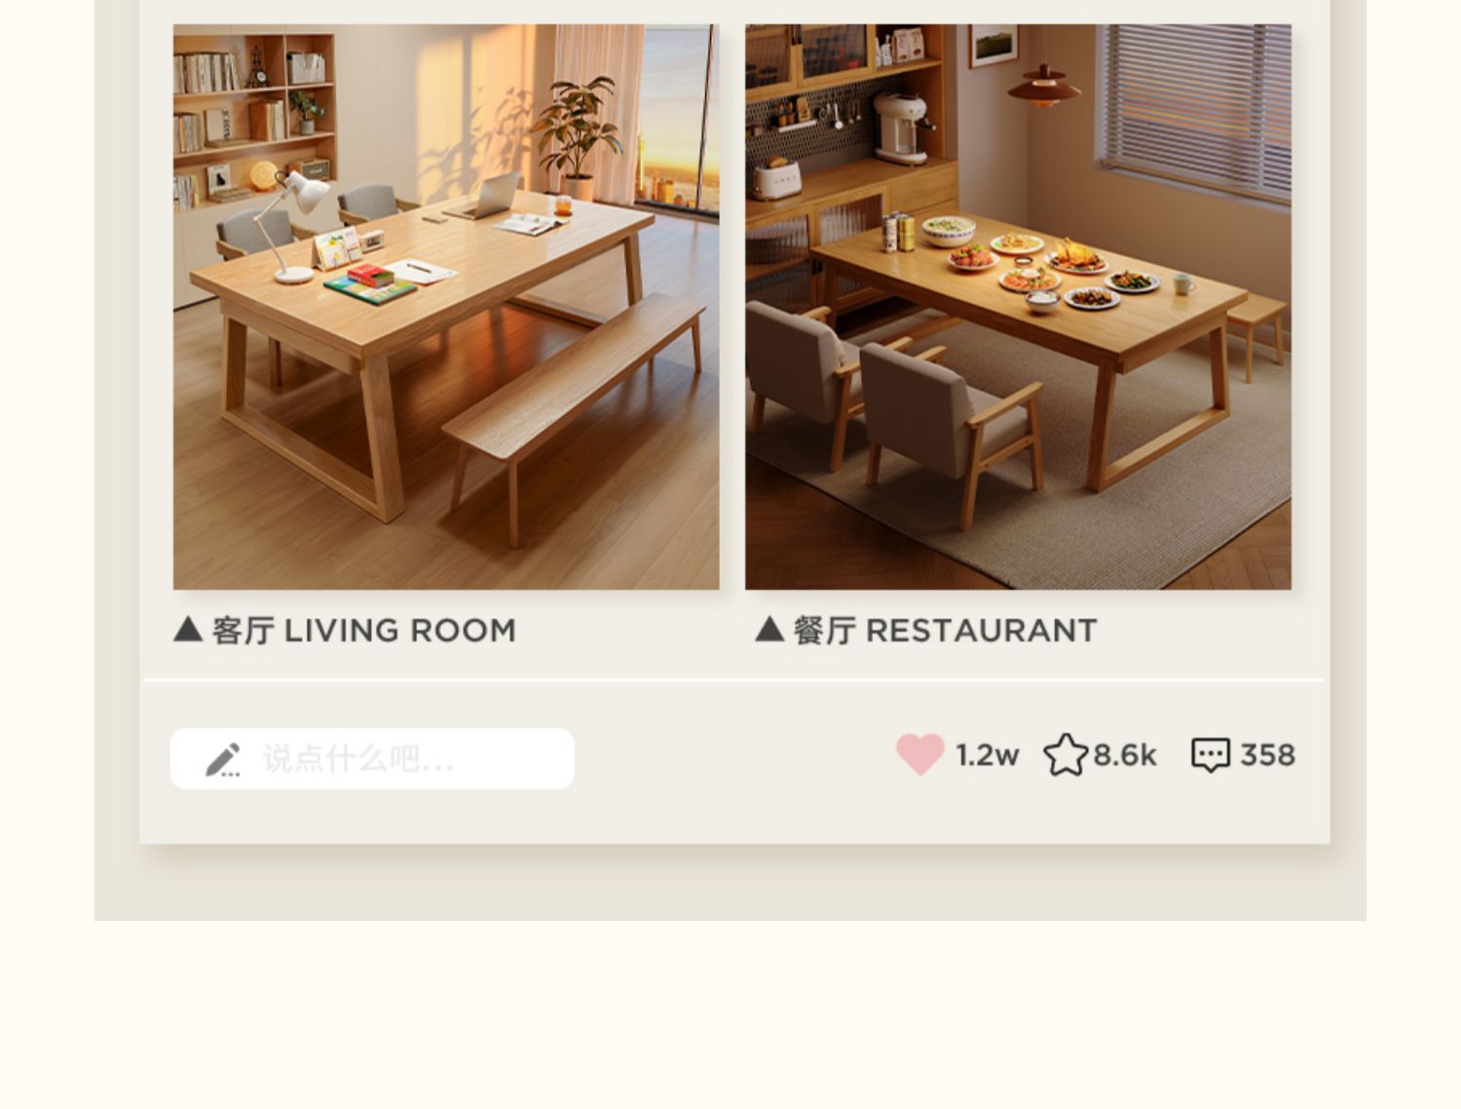Screen dimensions: 1461x1109
Task: Open the comment bubble icon
Action: pos(1211,755)
